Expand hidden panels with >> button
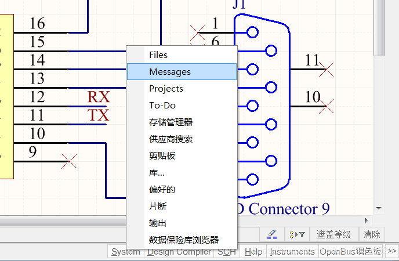 (x=391, y=251)
